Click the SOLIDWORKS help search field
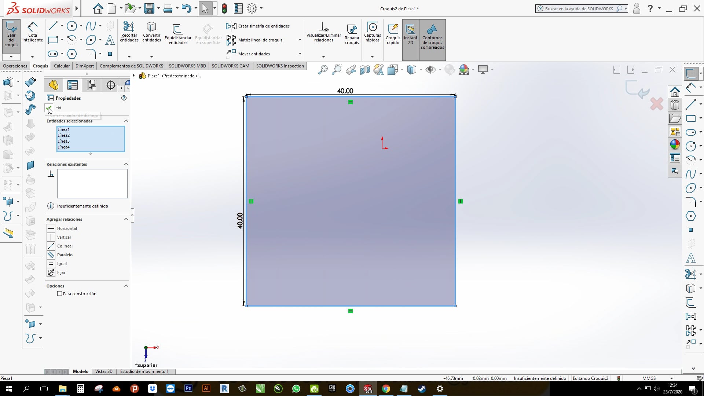The image size is (704, 396). click(x=582, y=8)
